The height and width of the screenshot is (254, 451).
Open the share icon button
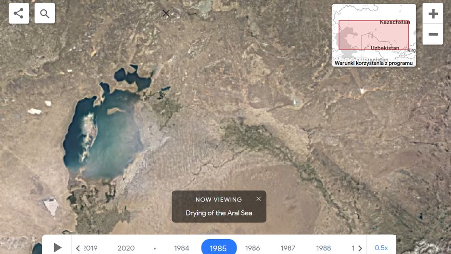click(x=19, y=13)
